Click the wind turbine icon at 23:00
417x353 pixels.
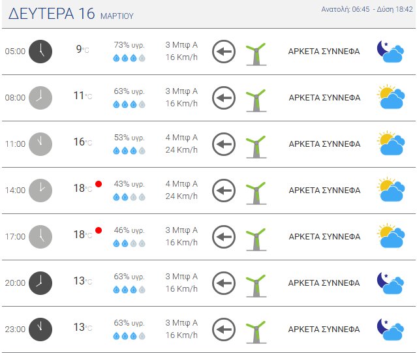[x=256, y=329]
